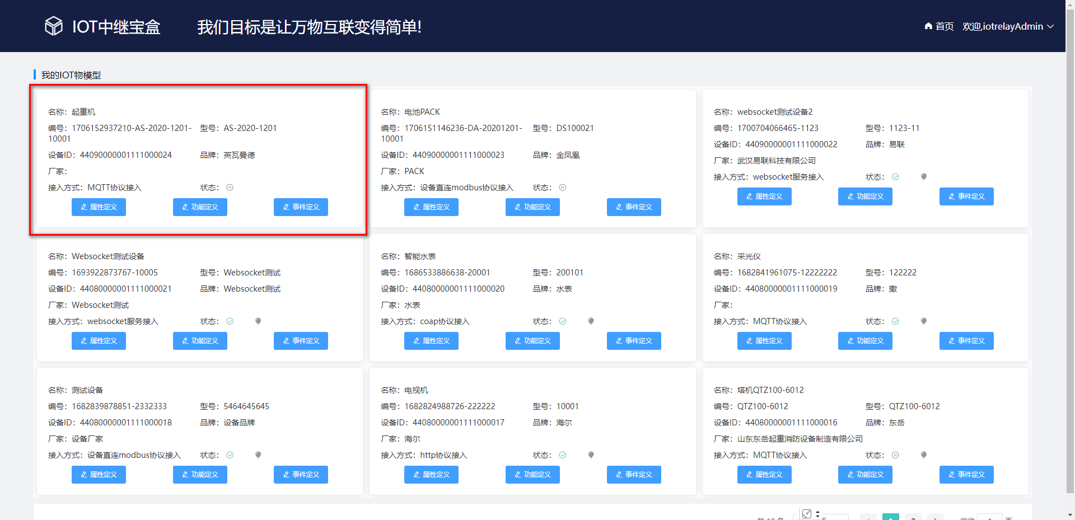Click 属性定义 button on 起重机 card
The width and height of the screenshot is (1075, 520).
[x=99, y=207]
